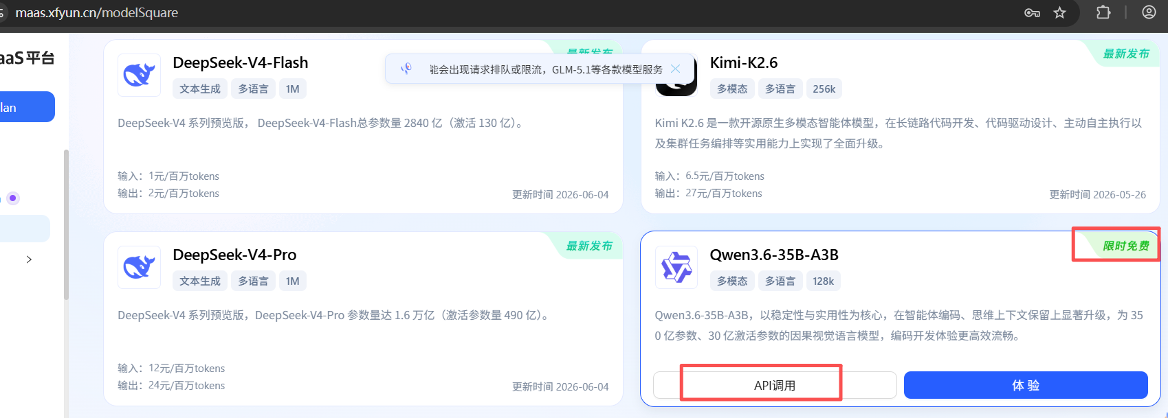The height and width of the screenshot is (418, 1168).
Task: Click '更新时间 2026-06-04' on DeepSeek-V4-Pro card
Action: 560,387
